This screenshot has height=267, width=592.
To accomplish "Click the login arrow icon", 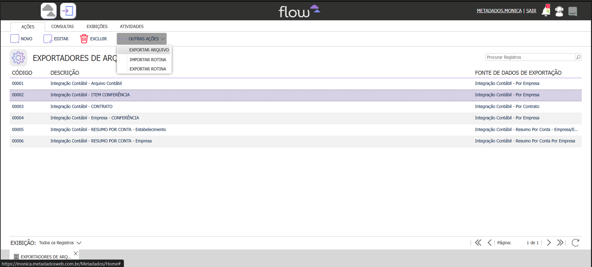I will [x=68, y=11].
